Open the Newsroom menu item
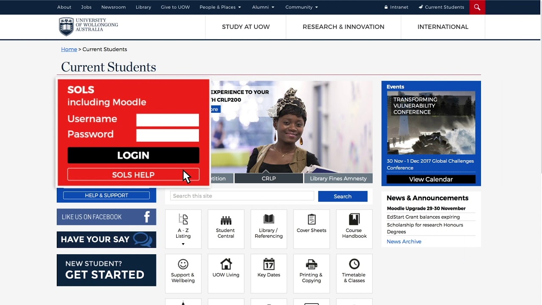The height and width of the screenshot is (305, 542). pyautogui.click(x=113, y=7)
